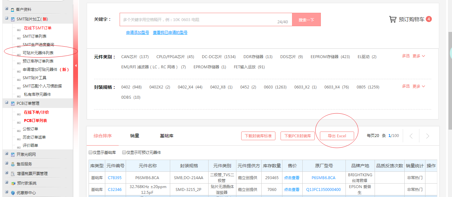Click the 客户资料 section icon
This screenshot has height=197, width=452.
(12, 10)
